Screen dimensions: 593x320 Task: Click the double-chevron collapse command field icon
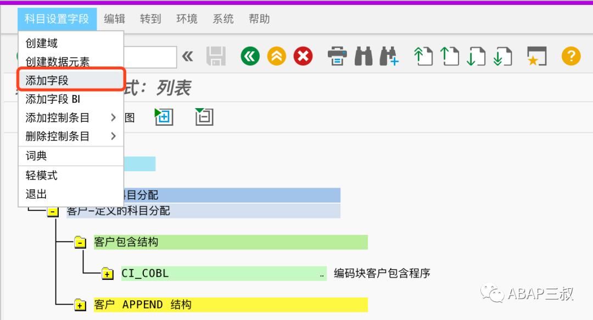click(x=188, y=57)
